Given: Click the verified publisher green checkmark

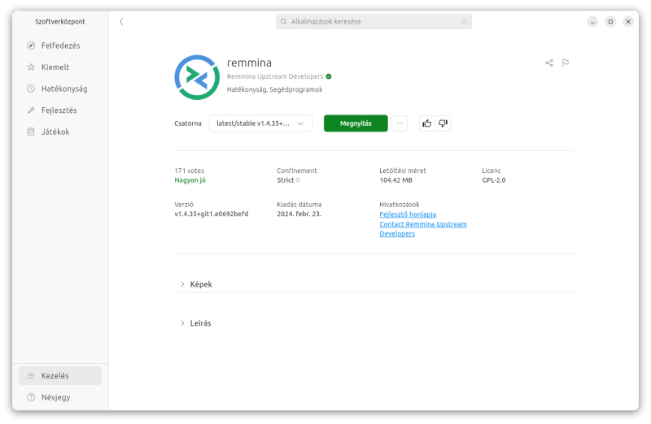Looking at the screenshot, I should pyautogui.click(x=329, y=76).
